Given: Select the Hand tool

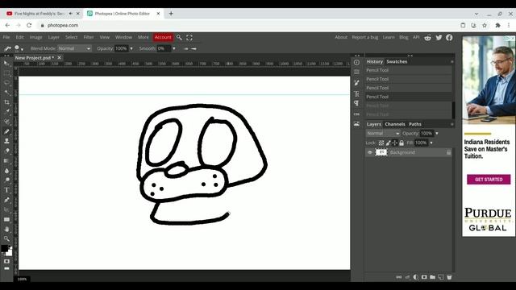Looking at the screenshot, I should [6, 229].
